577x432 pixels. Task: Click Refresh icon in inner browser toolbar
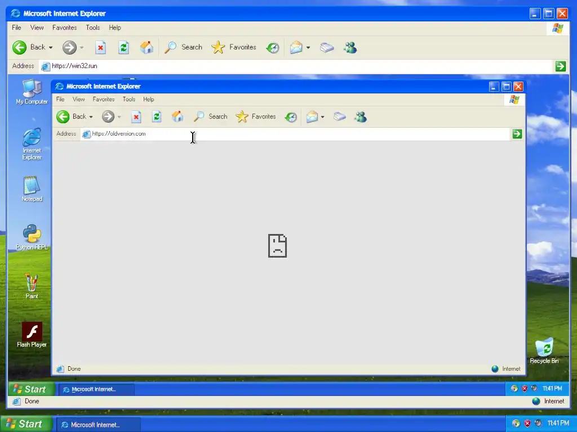tap(157, 117)
